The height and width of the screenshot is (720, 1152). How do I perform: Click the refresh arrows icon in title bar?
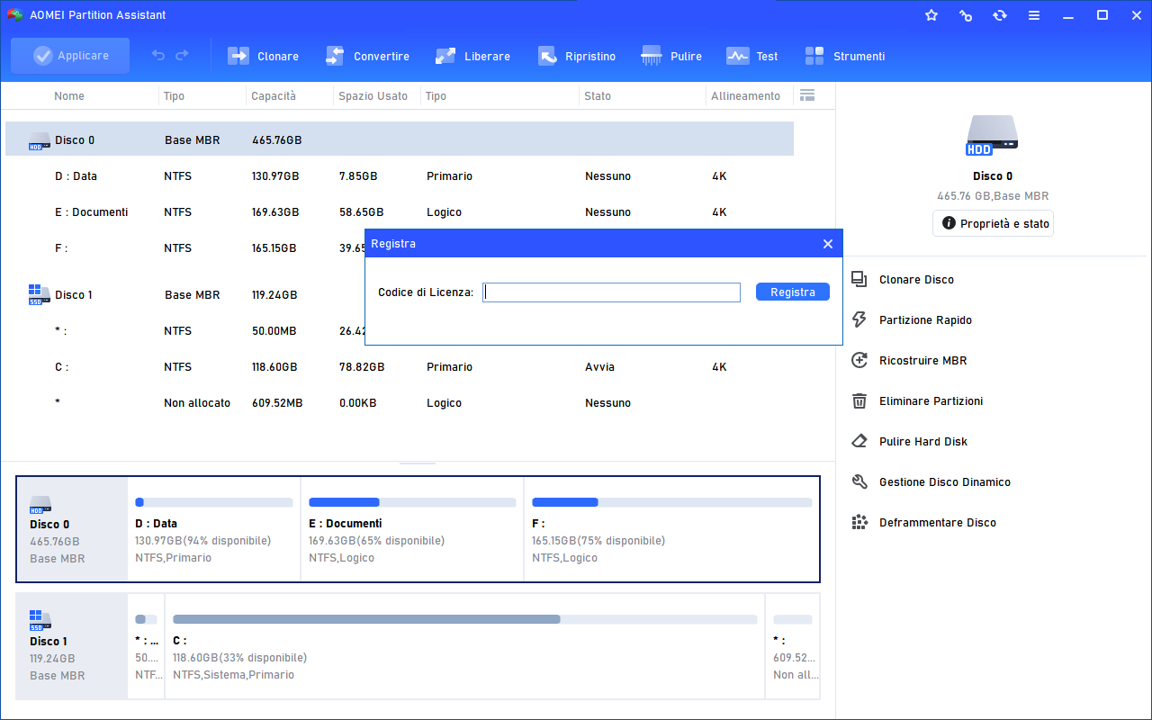point(1000,15)
